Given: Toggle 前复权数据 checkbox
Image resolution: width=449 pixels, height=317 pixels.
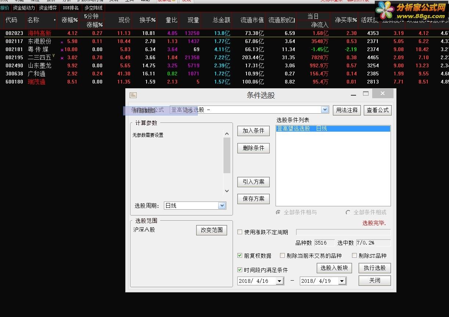Looking at the screenshot, I should (x=240, y=256).
